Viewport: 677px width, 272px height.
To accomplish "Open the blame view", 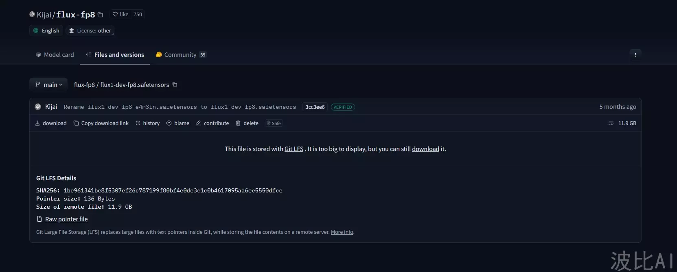I will (178, 123).
